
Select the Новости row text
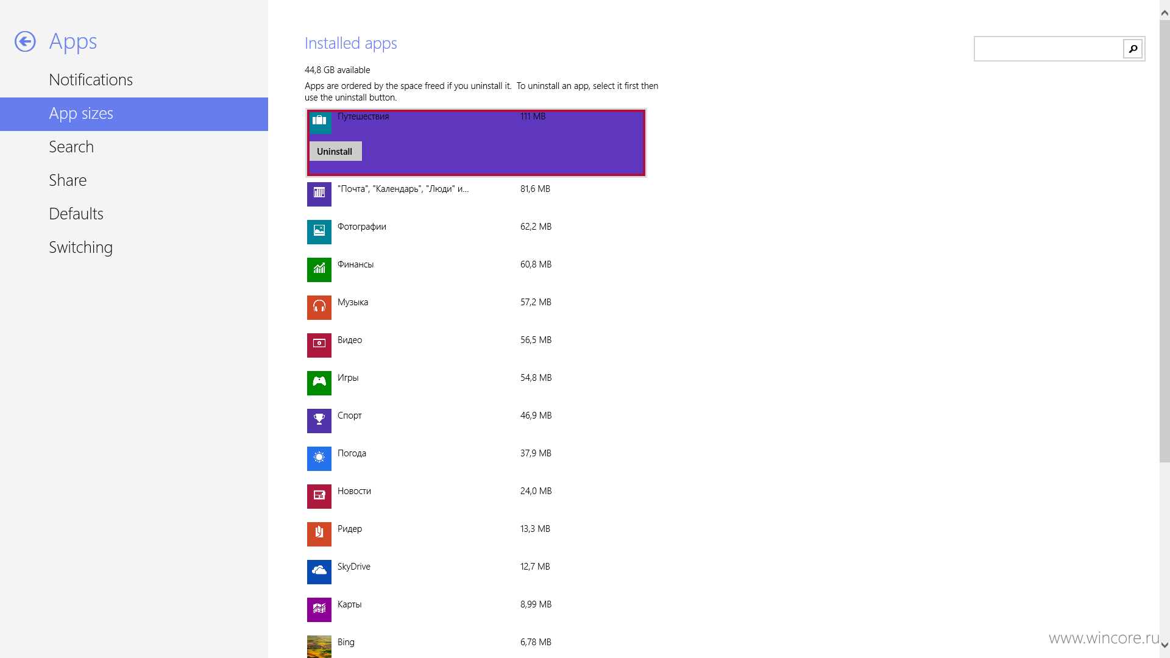pos(355,491)
